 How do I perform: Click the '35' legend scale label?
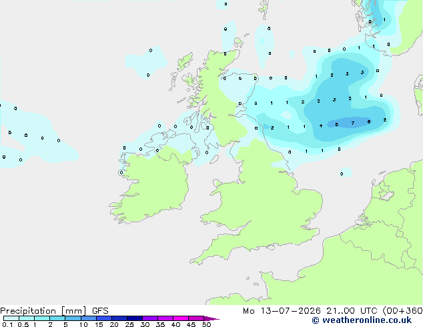pos(160,324)
